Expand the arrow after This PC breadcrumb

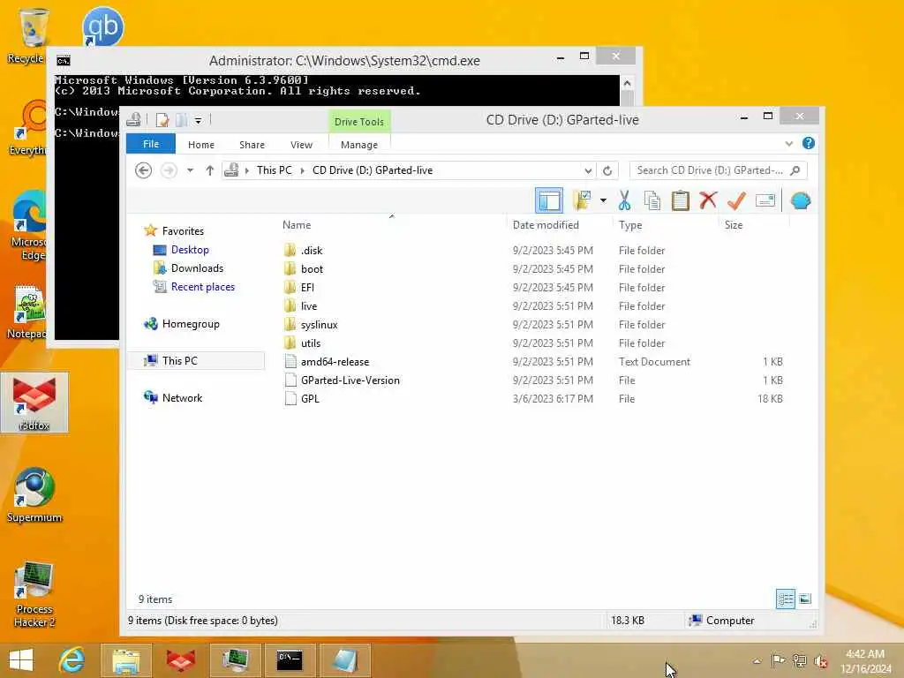(x=302, y=170)
